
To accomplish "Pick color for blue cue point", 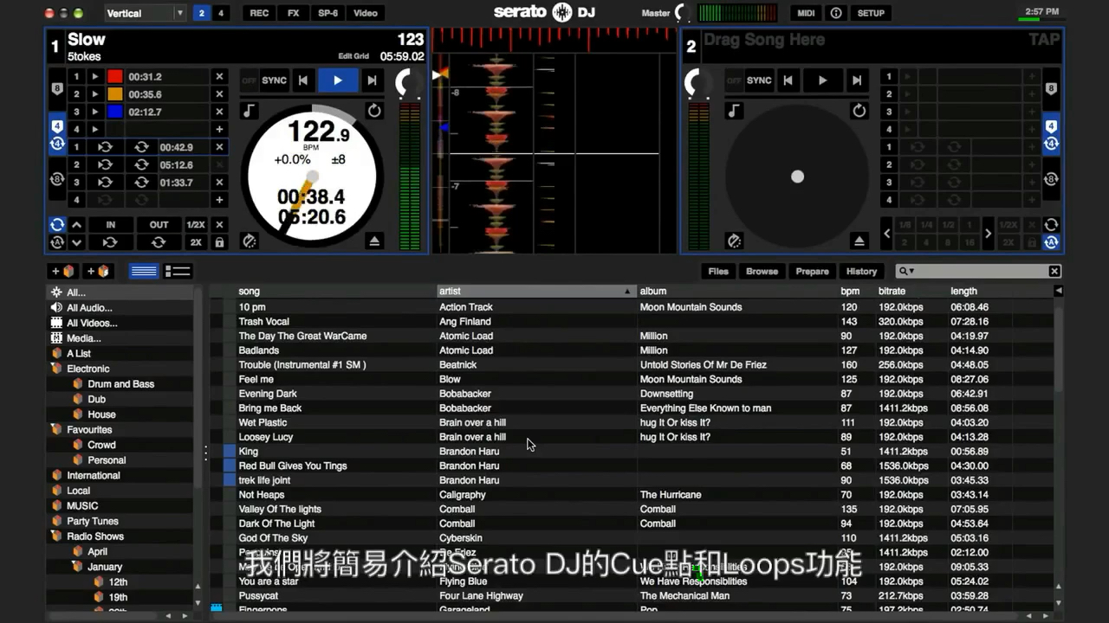I will (x=114, y=112).
